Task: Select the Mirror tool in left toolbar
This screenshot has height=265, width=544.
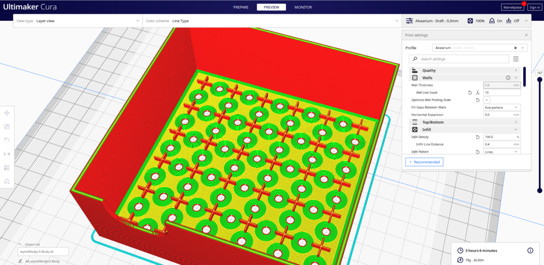Action: pos(7,154)
